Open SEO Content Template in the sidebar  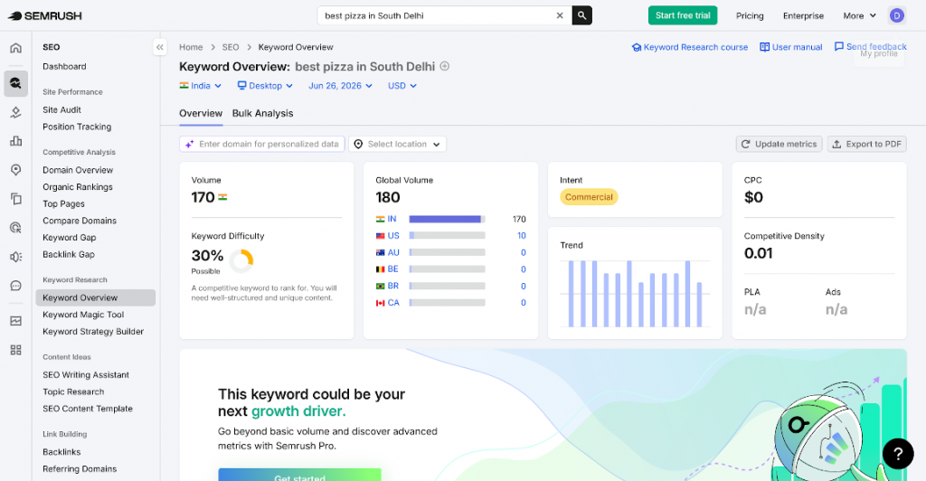click(x=88, y=409)
